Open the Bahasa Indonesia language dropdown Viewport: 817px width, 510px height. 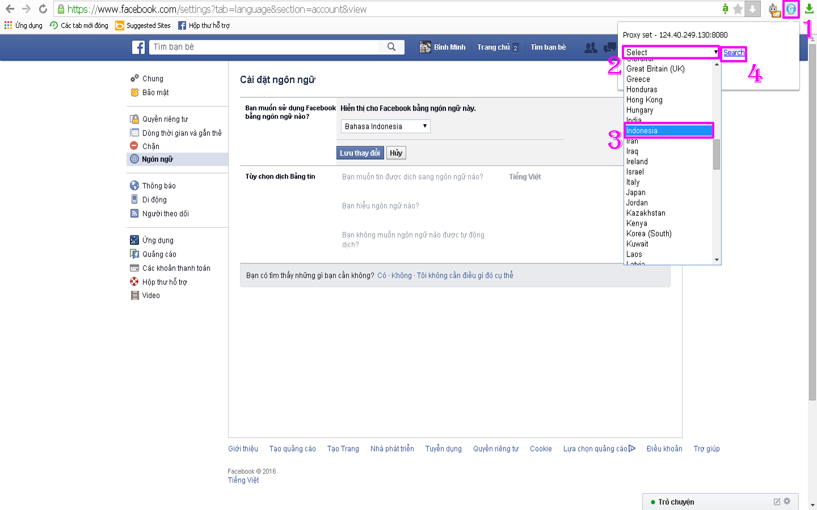[386, 126]
